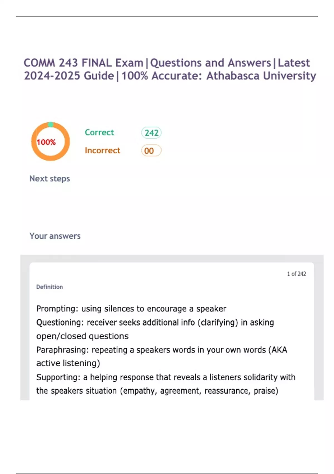The height and width of the screenshot is (474, 334).
Task: Click the red 100% score text
Action: [46, 142]
